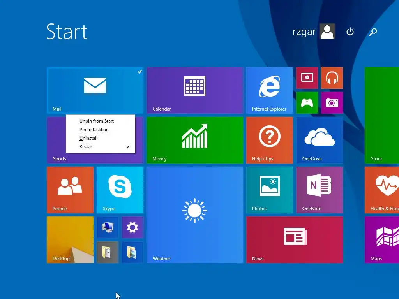Open the Help+Tips tile
399x299 pixels.
[270, 140]
